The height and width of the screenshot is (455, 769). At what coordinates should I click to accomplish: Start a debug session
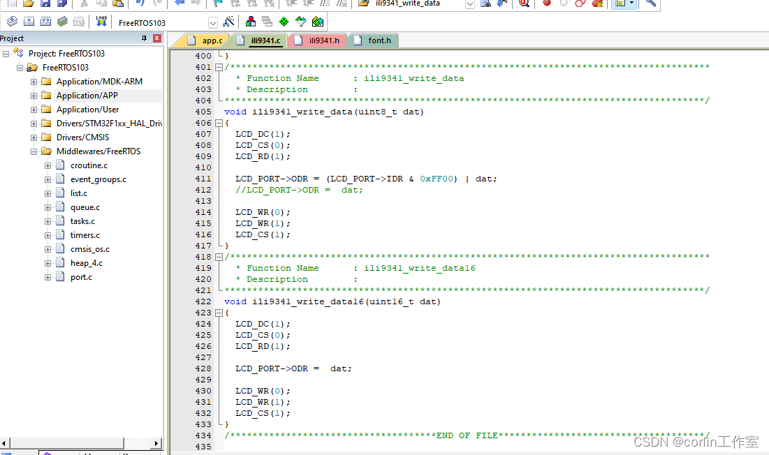coord(523,4)
